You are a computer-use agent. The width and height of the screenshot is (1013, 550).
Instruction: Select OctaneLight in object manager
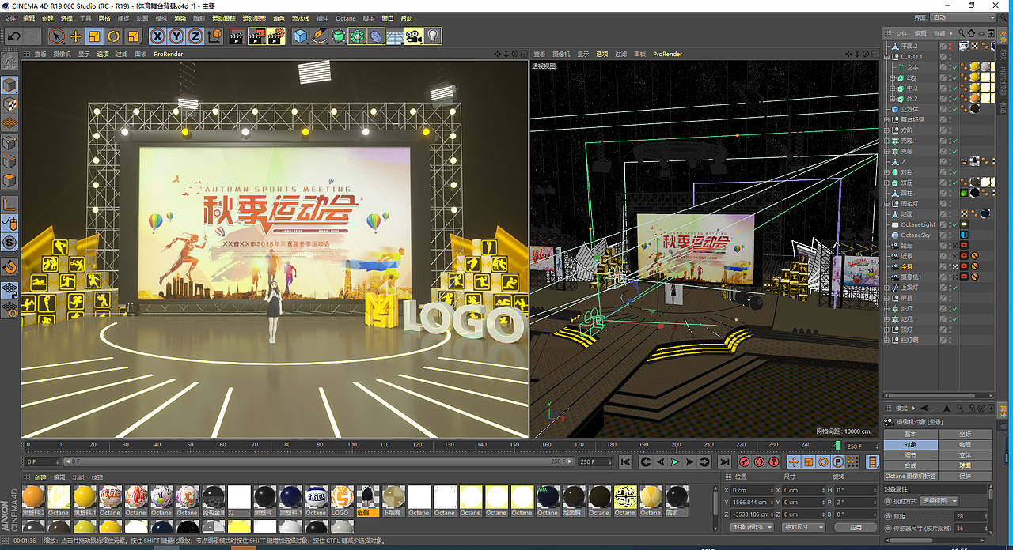pyautogui.click(x=918, y=224)
